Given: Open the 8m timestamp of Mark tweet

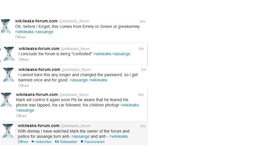Looking at the screenshot, I should pyautogui.click(x=141, y=95).
